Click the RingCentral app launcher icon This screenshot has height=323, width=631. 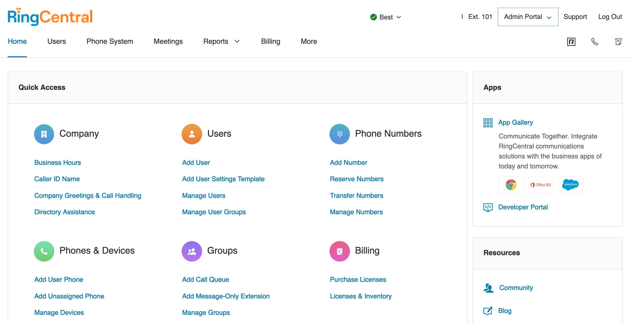tap(571, 41)
